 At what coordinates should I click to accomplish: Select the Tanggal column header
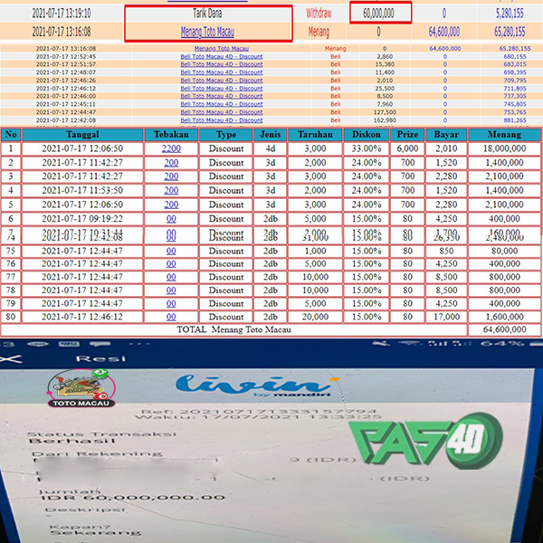82,134
